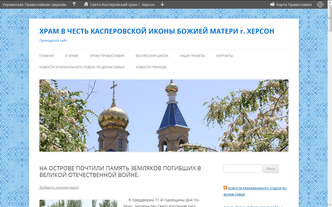
Task: Open the Карта Православия link
Action: (294, 4)
